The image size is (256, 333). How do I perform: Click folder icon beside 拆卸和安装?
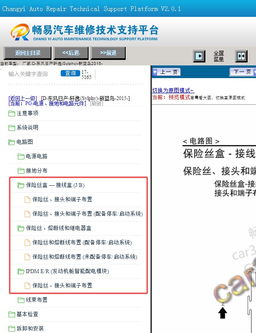click(12, 329)
